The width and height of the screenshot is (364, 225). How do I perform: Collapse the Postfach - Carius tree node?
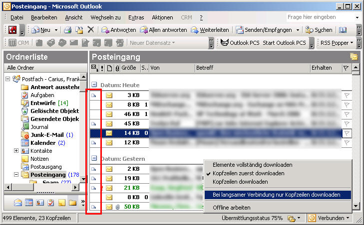7,79
